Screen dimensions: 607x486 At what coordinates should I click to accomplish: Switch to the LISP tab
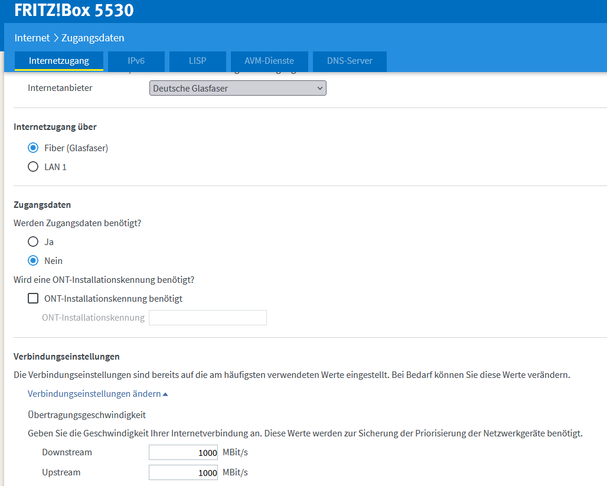tap(197, 61)
